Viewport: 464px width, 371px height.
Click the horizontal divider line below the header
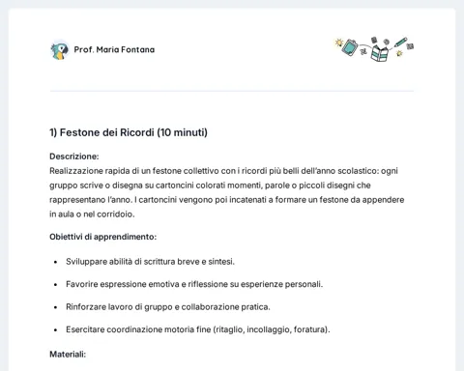coord(232,91)
